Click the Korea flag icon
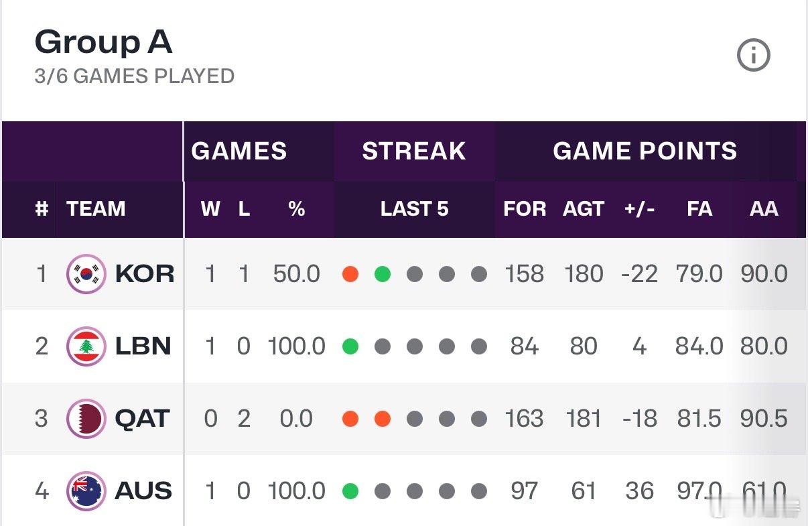Image resolution: width=808 pixels, height=526 pixels. pyautogui.click(x=86, y=273)
